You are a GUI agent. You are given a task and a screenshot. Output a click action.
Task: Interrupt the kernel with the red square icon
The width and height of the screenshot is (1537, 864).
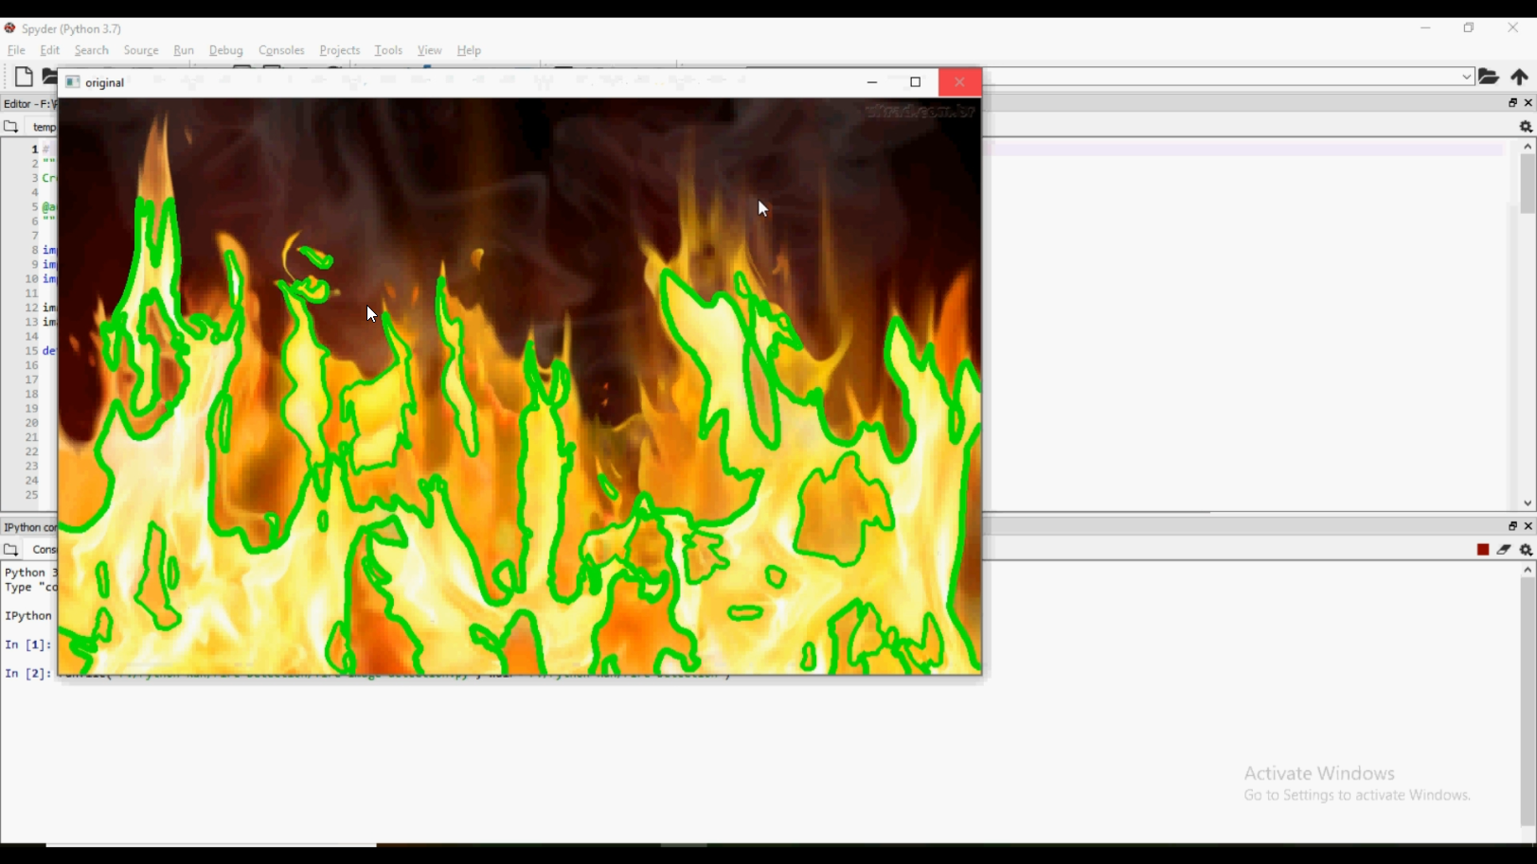point(1483,549)
